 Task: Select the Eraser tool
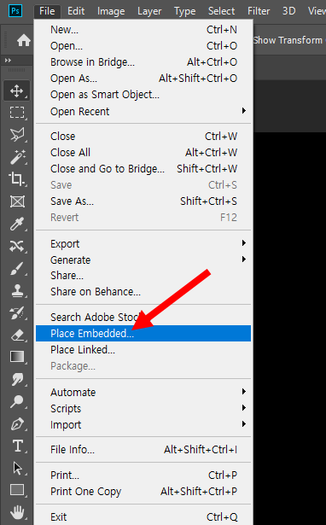(17, 335)
